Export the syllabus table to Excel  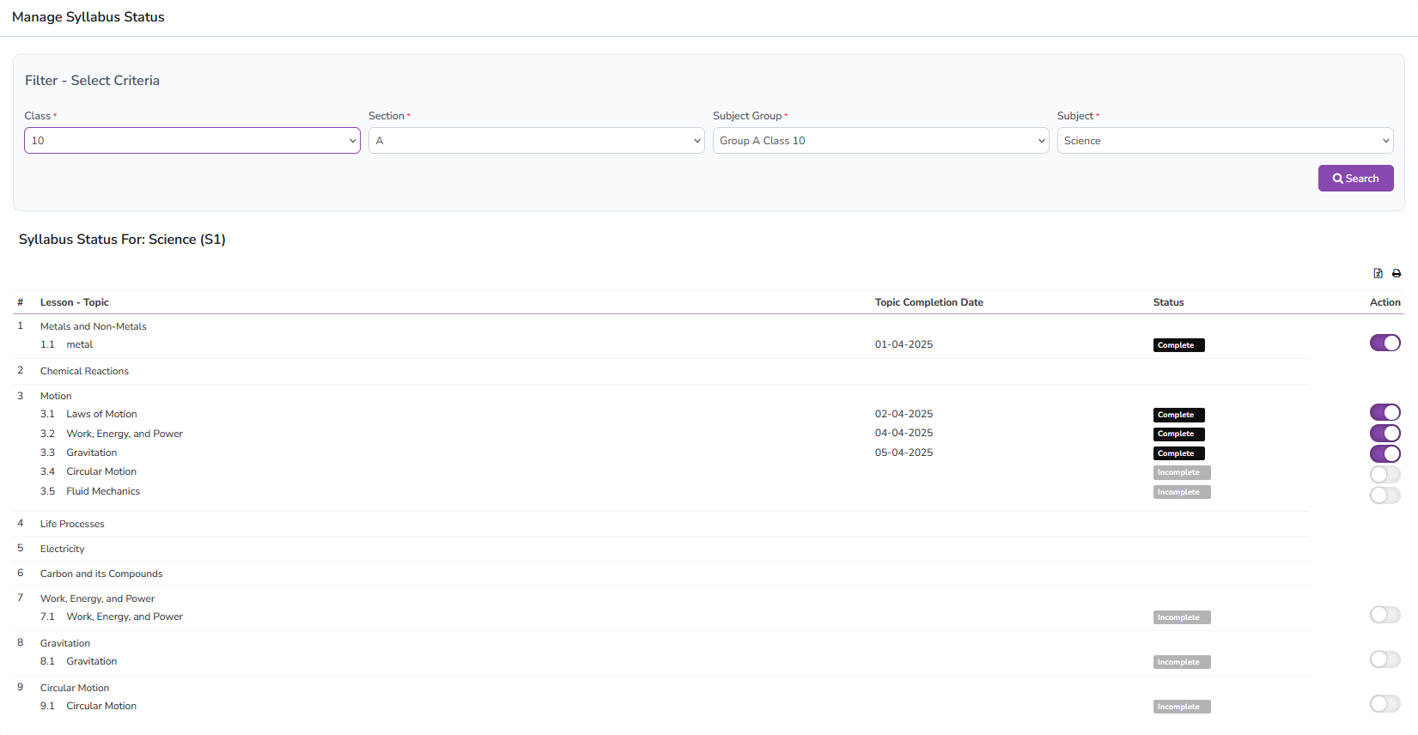pos(1378,273)
